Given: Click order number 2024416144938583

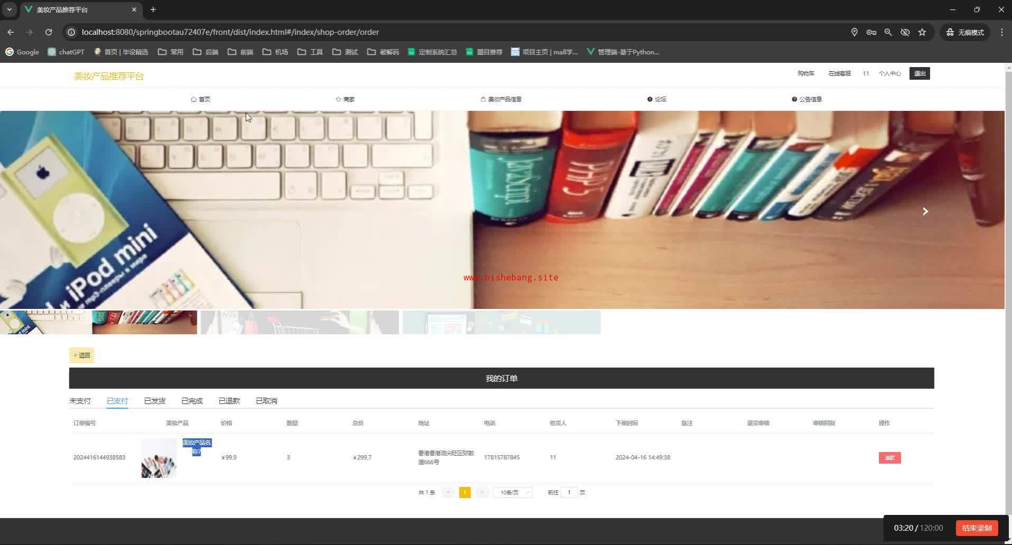Looking at the screenshot, I should click(99, 457).
